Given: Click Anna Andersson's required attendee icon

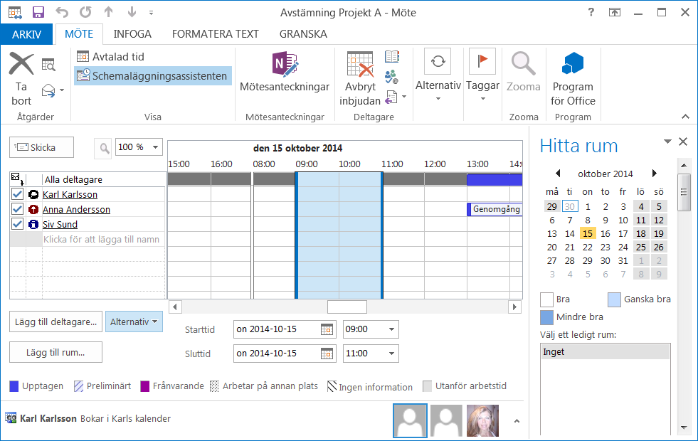Looking at the screenshot, I should tap(33, 210).
